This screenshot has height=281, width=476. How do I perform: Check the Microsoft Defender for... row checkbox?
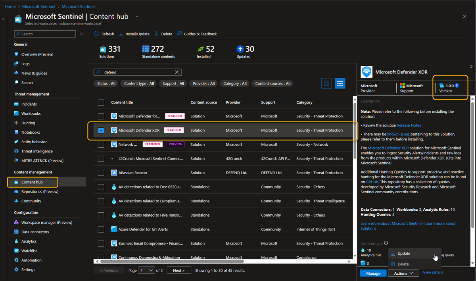(x=101, y=116)
